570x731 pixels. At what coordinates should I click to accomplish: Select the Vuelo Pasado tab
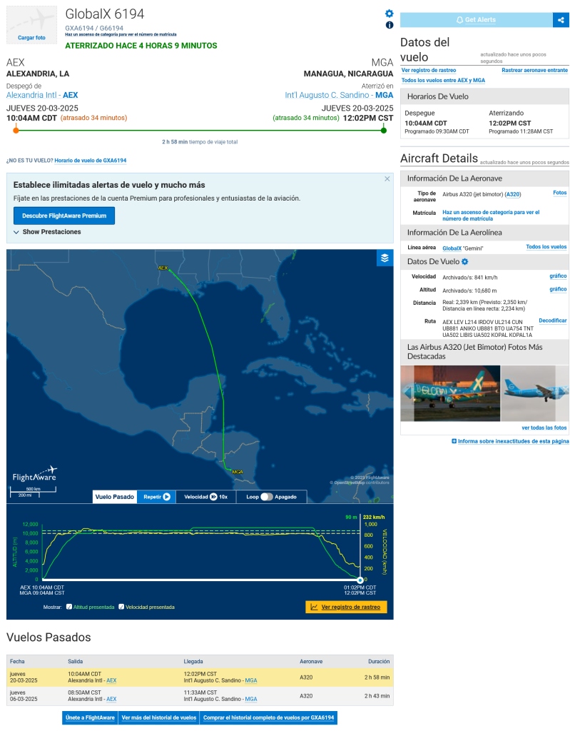point(114,497)
